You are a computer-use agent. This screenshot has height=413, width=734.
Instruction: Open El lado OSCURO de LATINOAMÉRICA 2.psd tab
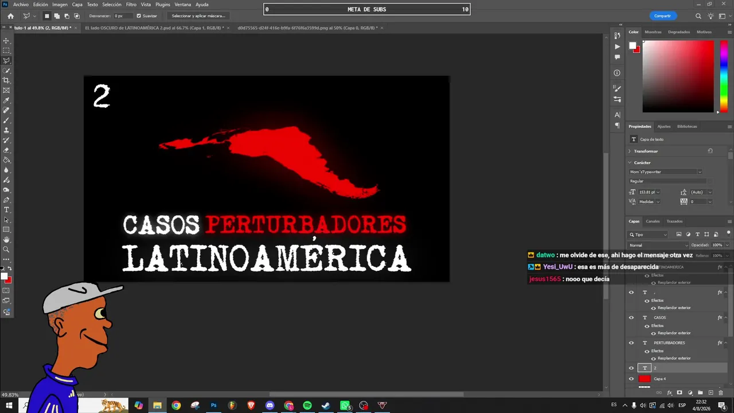pos(155,28)
